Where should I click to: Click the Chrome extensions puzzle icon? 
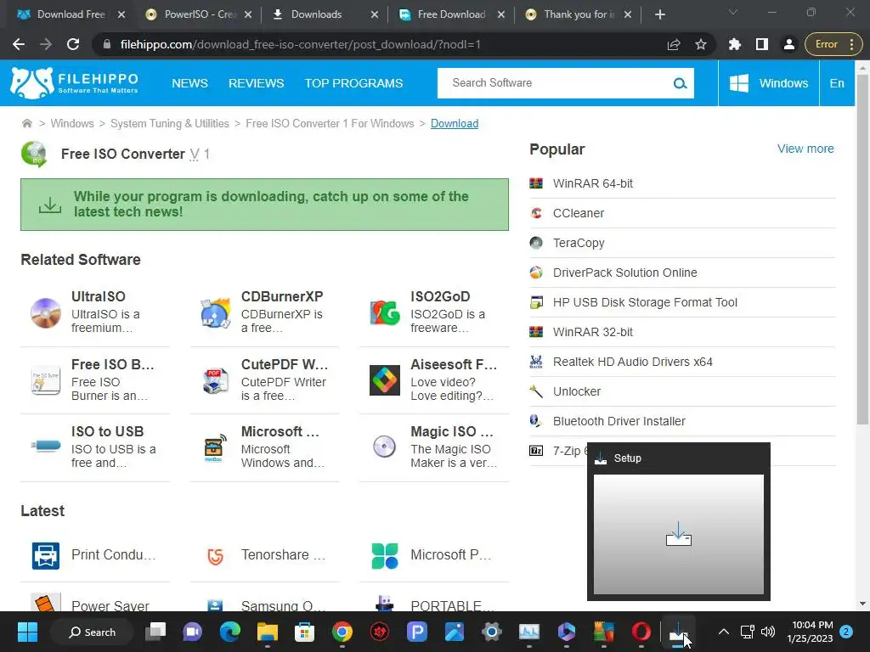(735, 44)
